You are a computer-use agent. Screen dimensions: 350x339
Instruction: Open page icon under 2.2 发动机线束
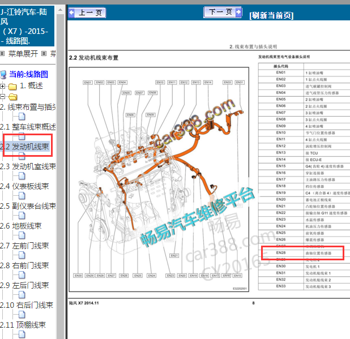(22, 157)
